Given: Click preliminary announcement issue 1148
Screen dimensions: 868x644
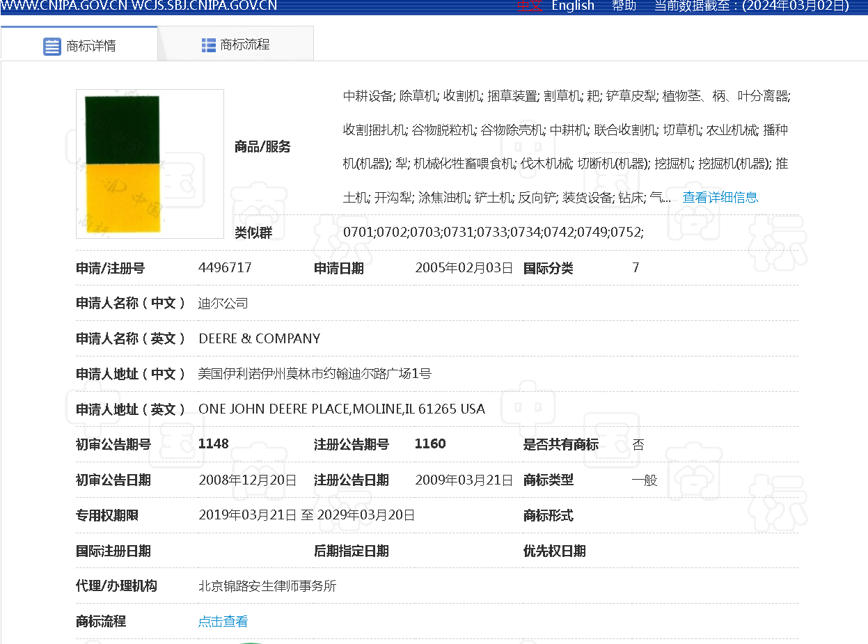Looking at the screenshot, I should 214,444.
